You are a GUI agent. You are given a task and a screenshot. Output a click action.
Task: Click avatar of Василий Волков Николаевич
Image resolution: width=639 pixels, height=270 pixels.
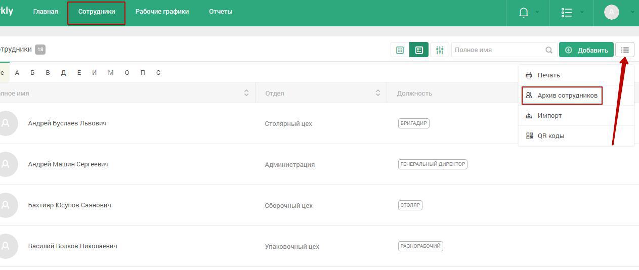click(x=6, y=246)
